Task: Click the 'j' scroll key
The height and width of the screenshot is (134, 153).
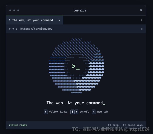Action: 72,112
